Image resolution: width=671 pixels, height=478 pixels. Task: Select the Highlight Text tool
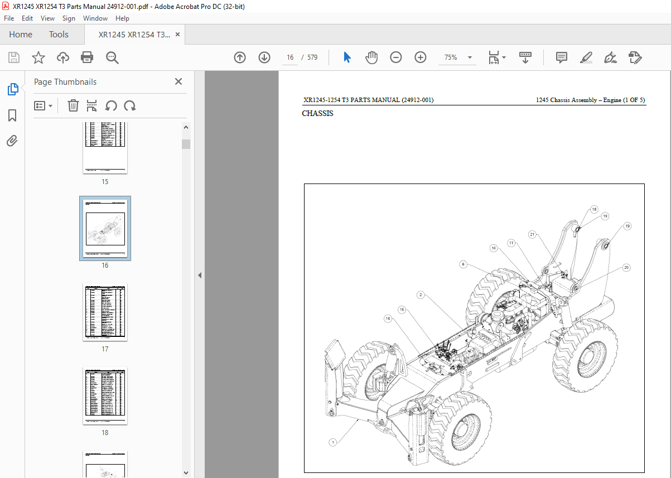coord(586,57)
